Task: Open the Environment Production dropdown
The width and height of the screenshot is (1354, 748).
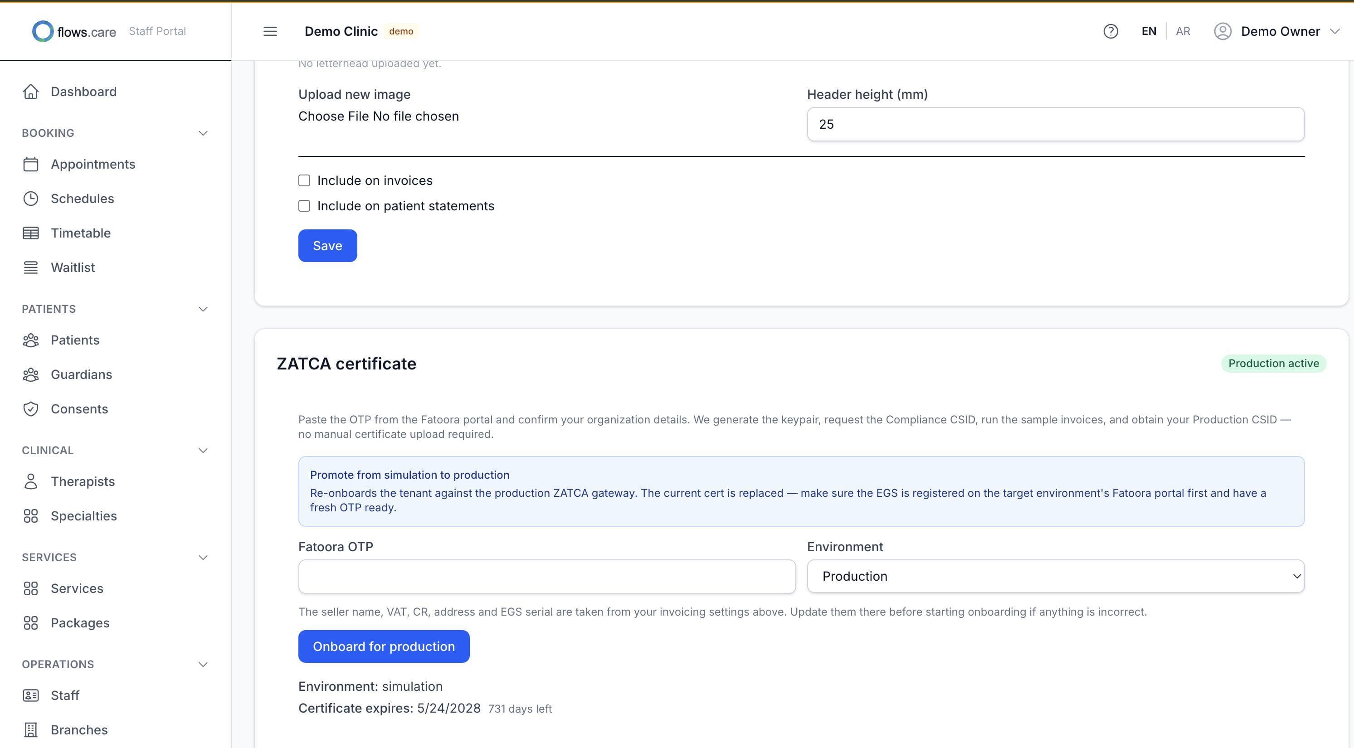Action: click(x=1056, y=576)
